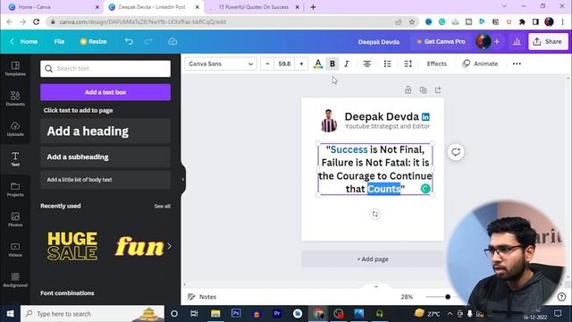The width and height of the screenshot is (572, 322).
Task: Click in the Search text field
Action: click(x=105, y=69)
